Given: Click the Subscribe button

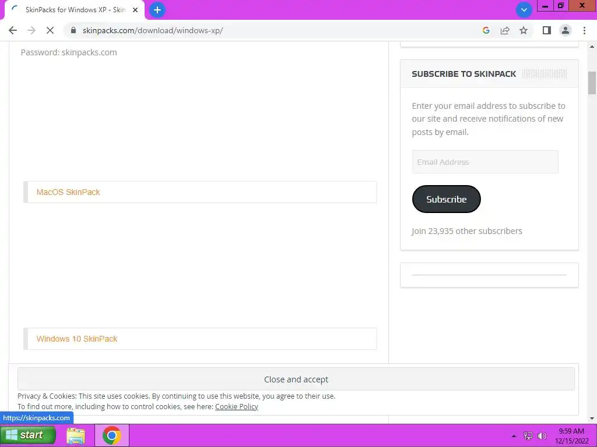Looking at the screenshot, I should point(446,199).
